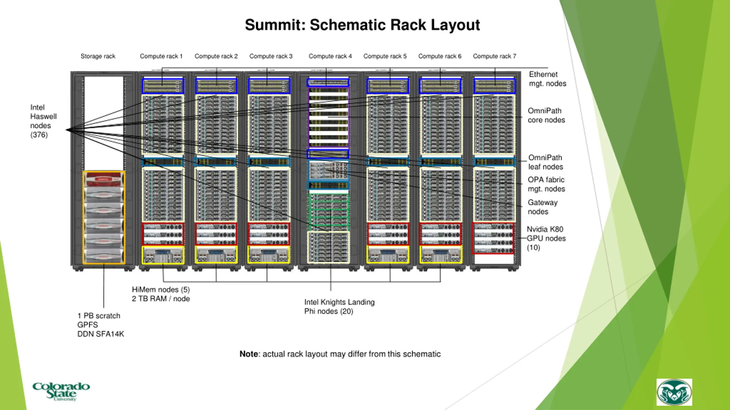Click the Compute rack 6 label
The image size is (730, 410).
coord(440,56)
